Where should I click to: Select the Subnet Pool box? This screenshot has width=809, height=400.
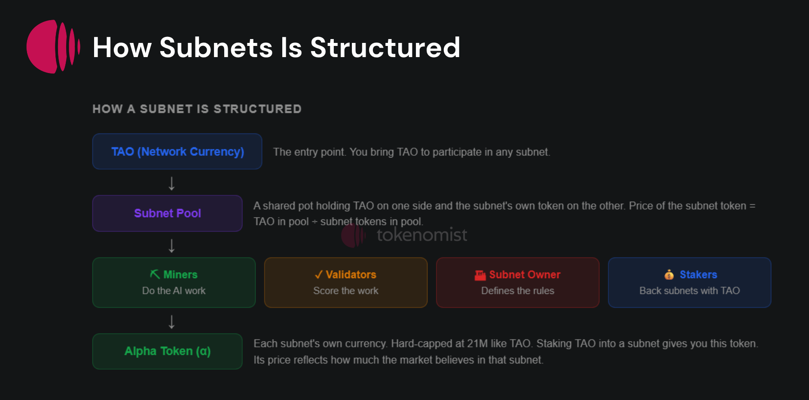pos(167,213)
